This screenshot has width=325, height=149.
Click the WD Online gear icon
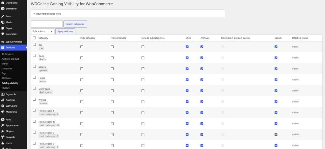coord(3,106)
